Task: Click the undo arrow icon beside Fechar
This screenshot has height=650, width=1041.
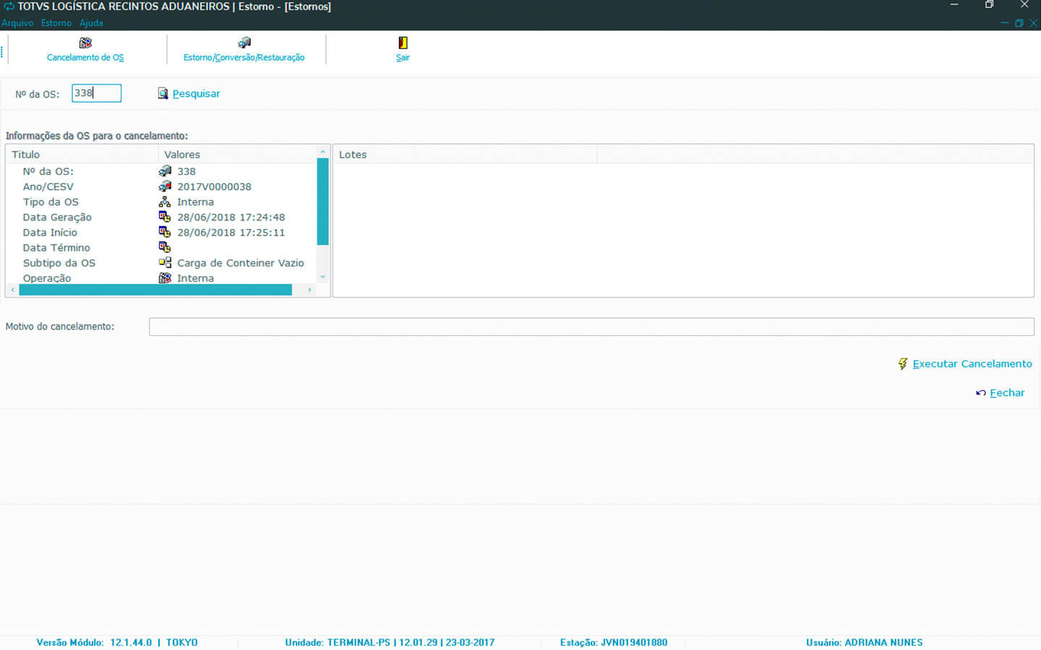Action: click(x=981, y=393)
